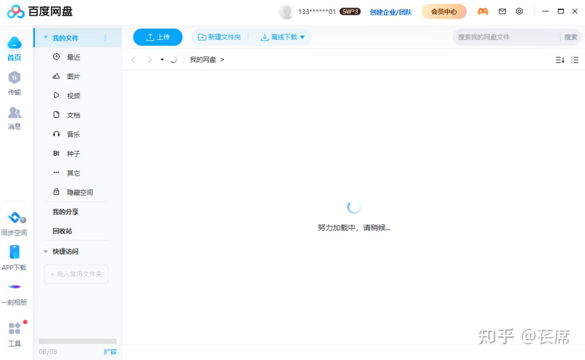The height and width of the screenshot is (360, 585).
Task: Expand the 离线下载 dropdown arrow
Action: point(302,37)
